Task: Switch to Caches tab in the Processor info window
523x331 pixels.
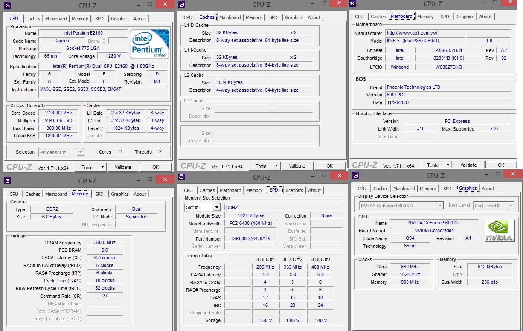Action: tap(33, 19)
